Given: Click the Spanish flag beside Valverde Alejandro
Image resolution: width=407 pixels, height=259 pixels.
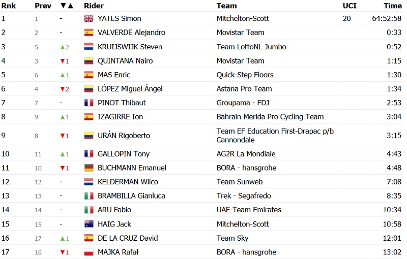Looking at the screenshot, I should click(x=89, y=33).
